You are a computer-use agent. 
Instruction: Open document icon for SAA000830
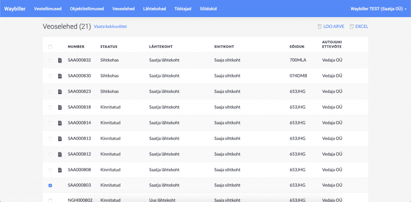[x=60, y=76]
